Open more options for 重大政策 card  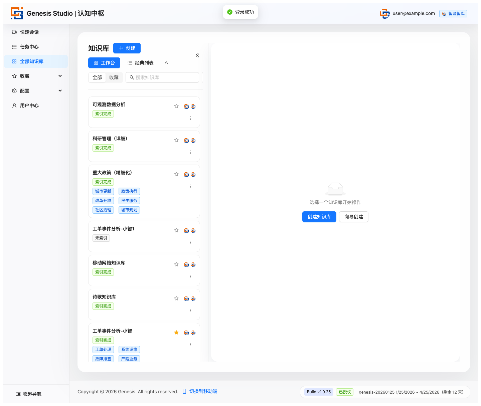(190, 186)
